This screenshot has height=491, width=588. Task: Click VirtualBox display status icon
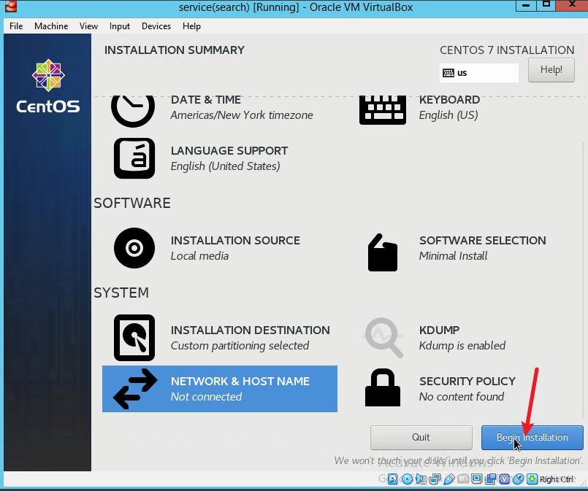pyautogui.click(x=477, y=479)
